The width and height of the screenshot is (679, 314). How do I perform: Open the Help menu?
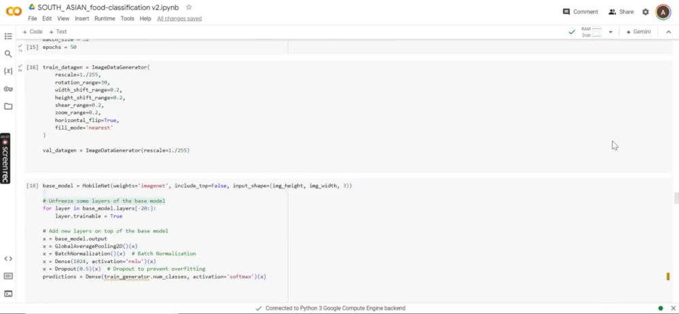pyautogui.click(x=145, y=18)
